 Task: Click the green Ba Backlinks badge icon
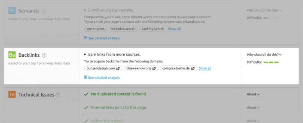click(x=12, y=55)
